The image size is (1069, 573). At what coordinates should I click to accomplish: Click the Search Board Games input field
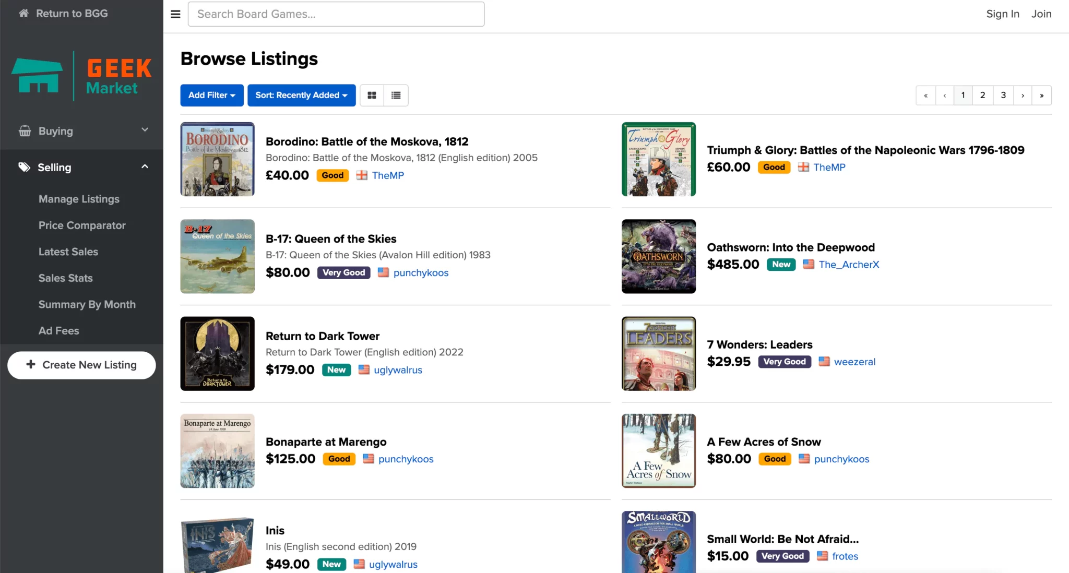pos(336,14)
